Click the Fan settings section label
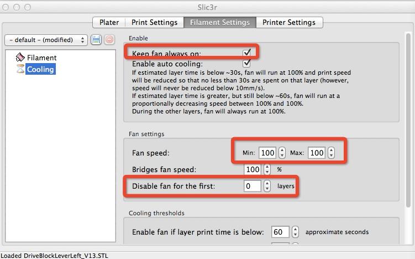Screen dimensions: 415x259 (146, 134)
